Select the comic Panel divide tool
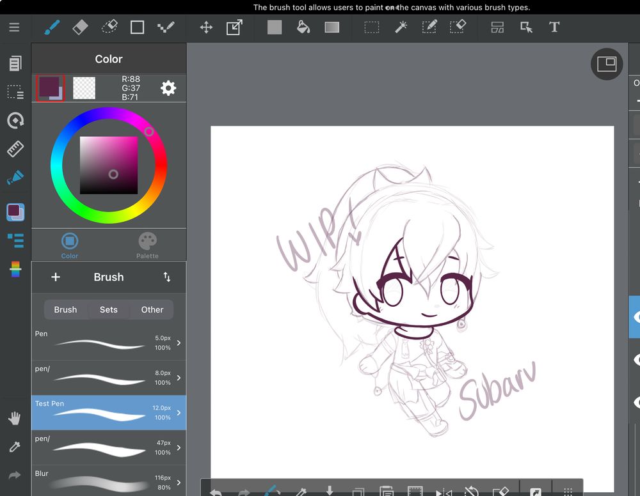The height and width of the screenshot is (496, 640). point(497,27)
